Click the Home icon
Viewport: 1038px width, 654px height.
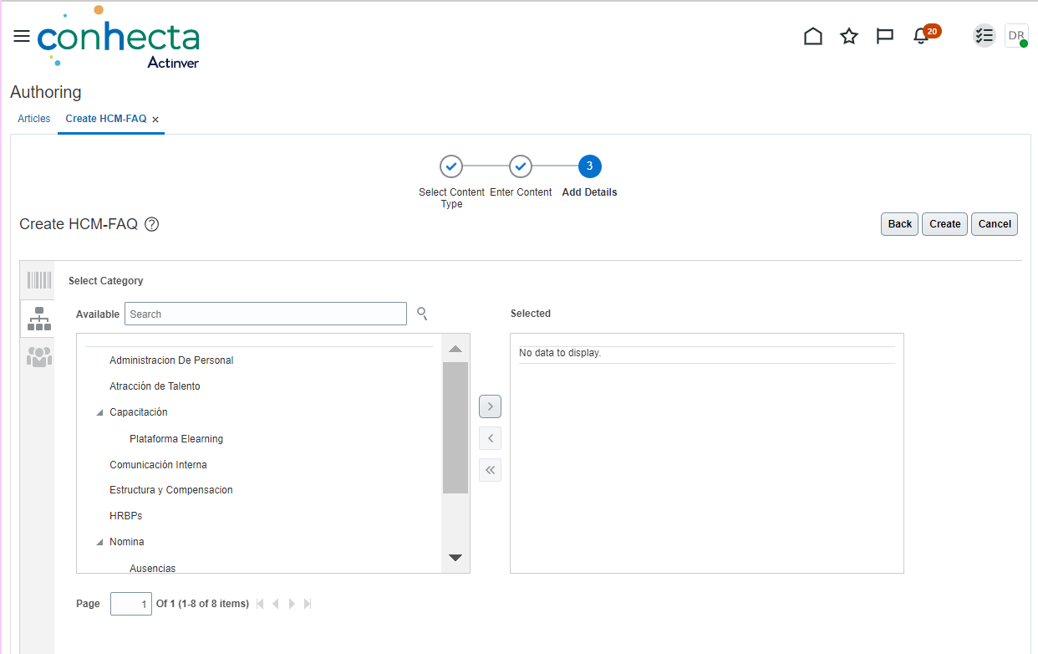tap(812, 36)
